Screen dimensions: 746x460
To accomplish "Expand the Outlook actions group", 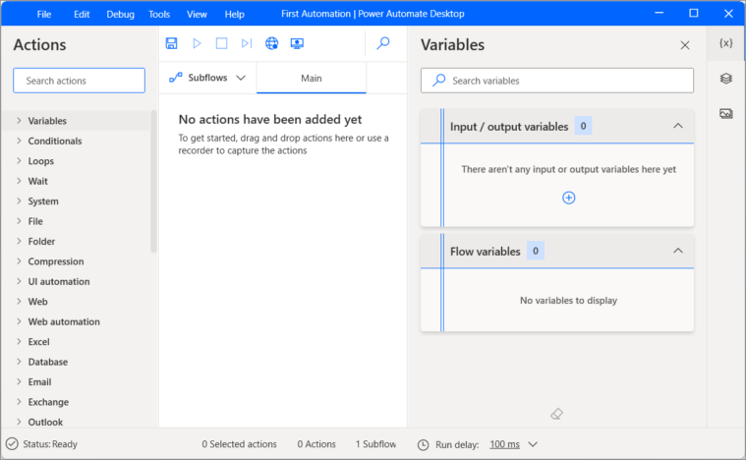I will (x=19, y=422).
